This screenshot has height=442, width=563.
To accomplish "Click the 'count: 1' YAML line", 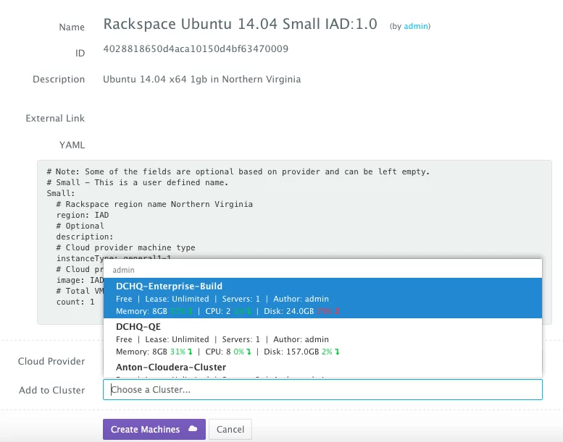I will point(75,302).
